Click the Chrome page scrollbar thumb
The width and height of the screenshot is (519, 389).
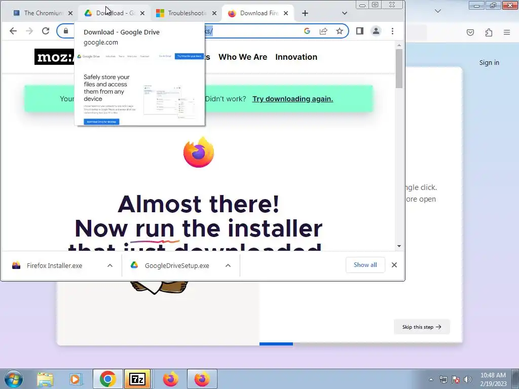click(399, 68)
